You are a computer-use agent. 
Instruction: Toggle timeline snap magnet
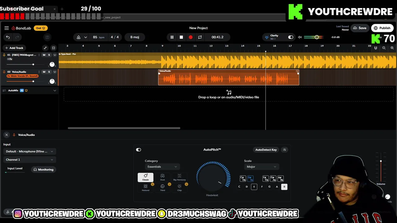click(376, 48)
